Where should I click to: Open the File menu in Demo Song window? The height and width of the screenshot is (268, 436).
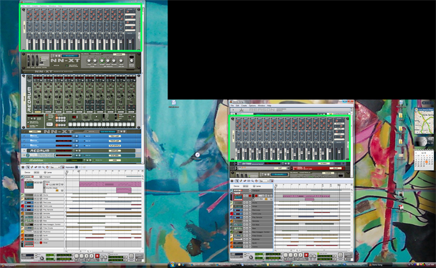click(x=232, y=106)
